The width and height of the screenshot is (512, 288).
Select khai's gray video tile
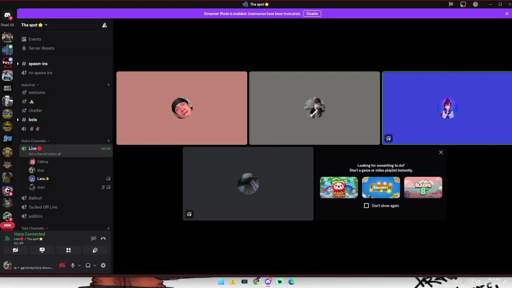314,108
